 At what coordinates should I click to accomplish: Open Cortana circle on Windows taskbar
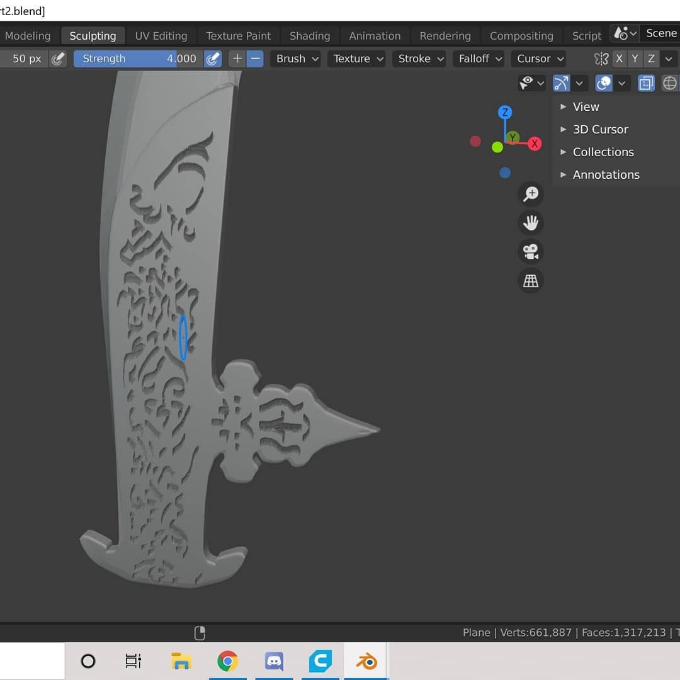[x=88, y=661]
